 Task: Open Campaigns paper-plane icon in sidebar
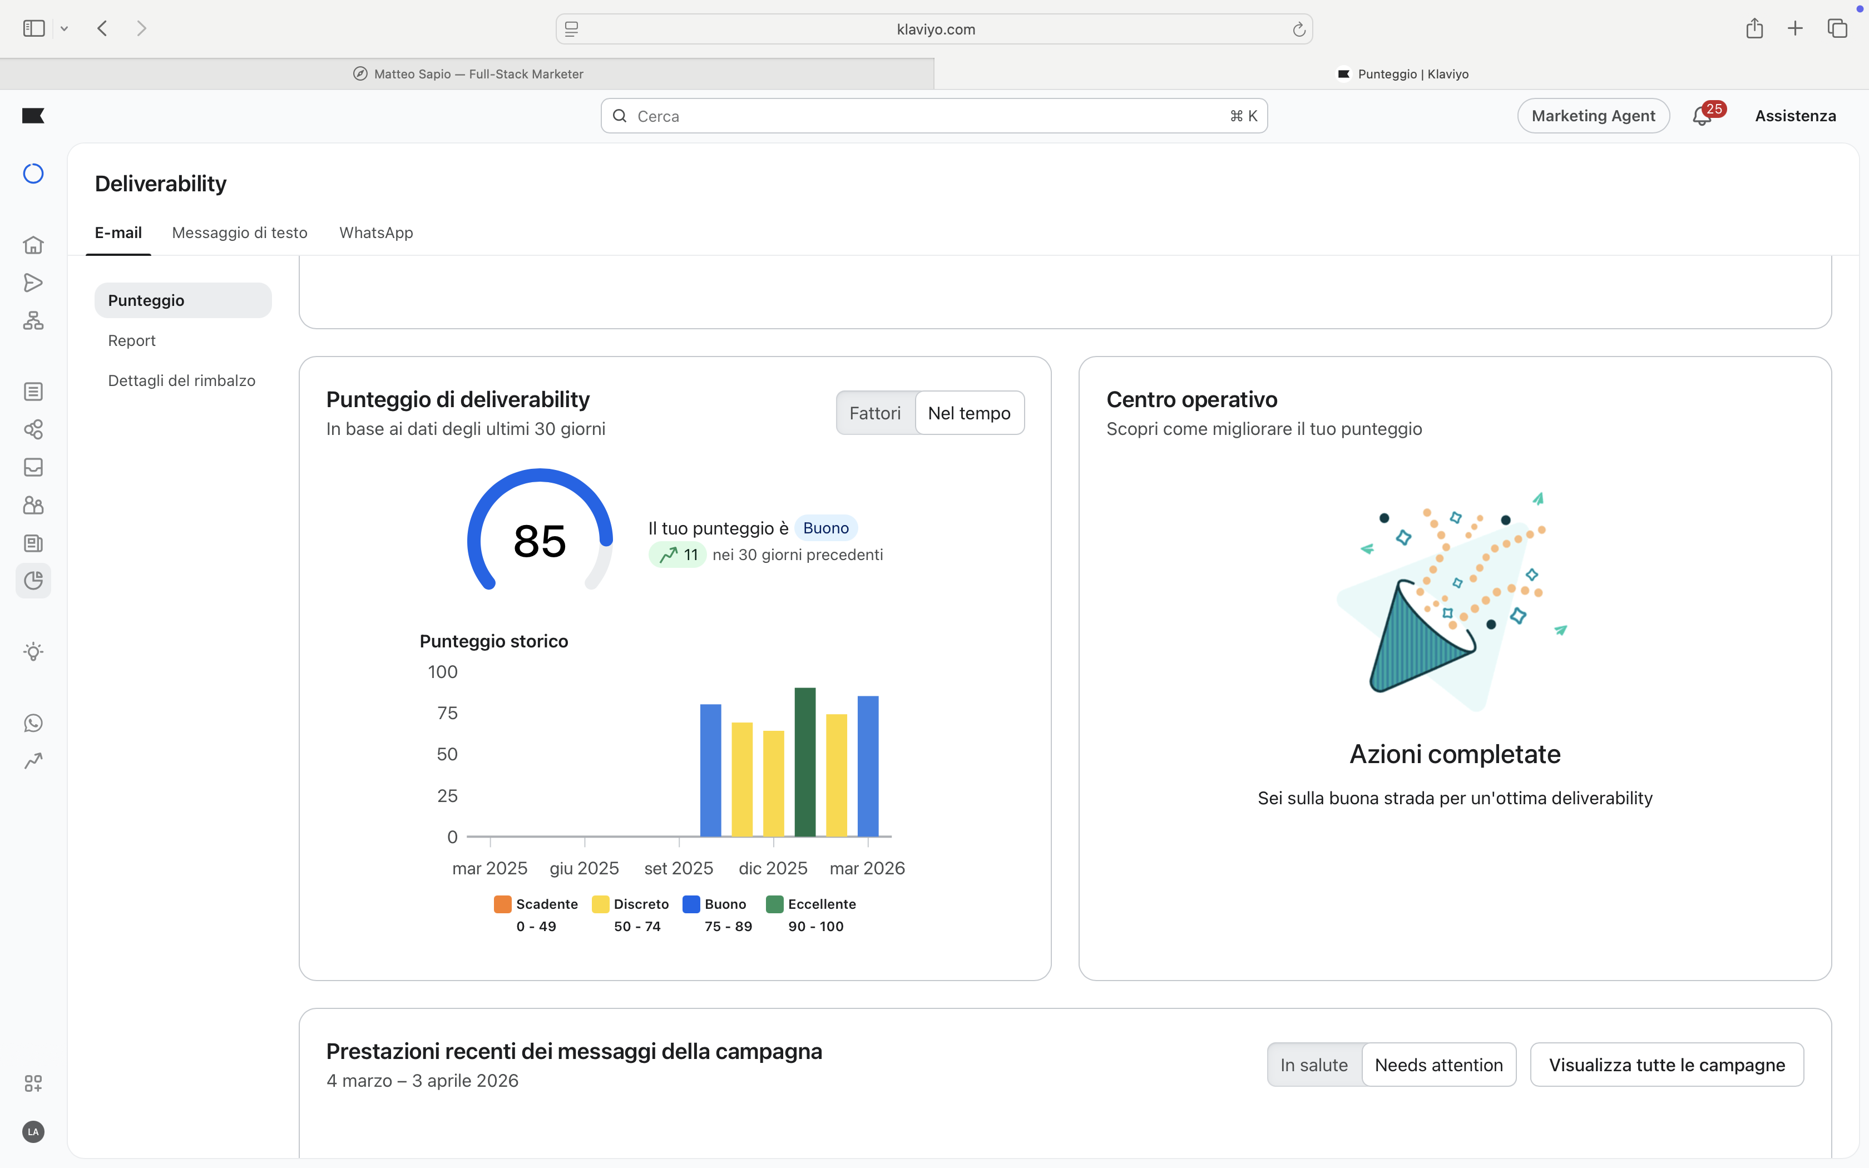(33, 283)
